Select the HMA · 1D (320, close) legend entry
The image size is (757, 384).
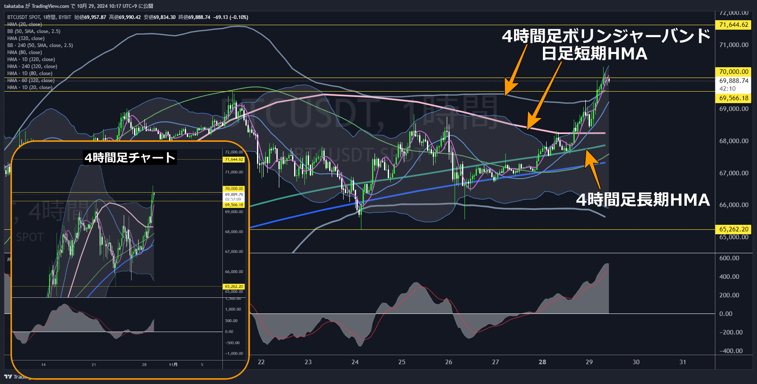[31, 59]
